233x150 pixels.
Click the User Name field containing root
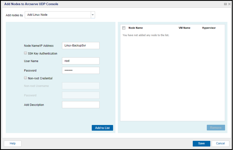point(81,61)
